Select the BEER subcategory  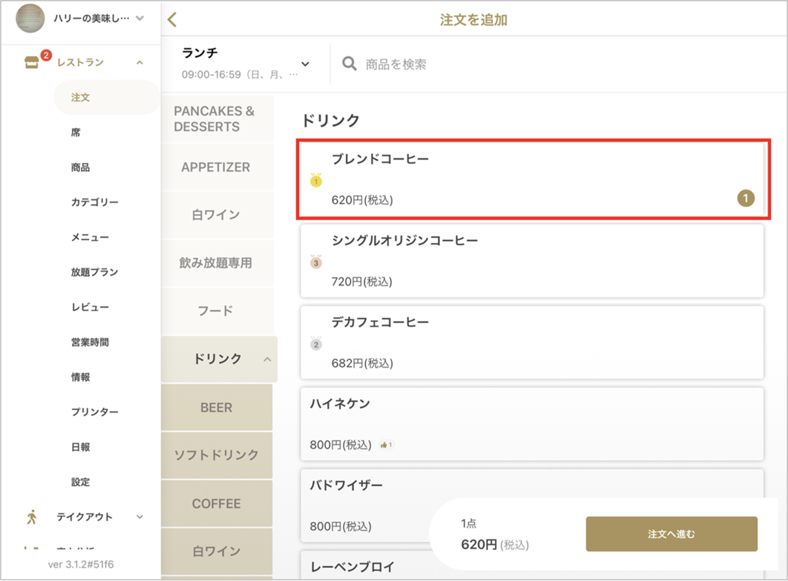[217, 407]
